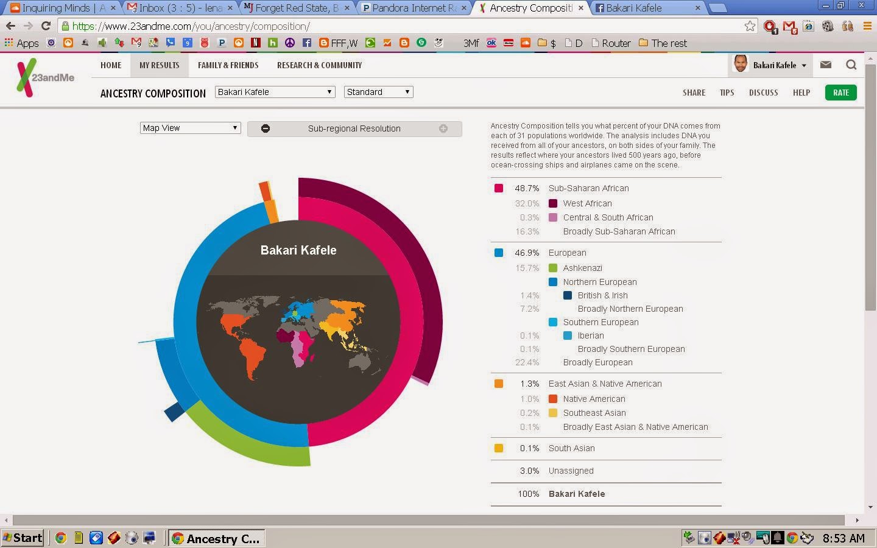Click the TIPS link
The height and width of the screenshot is (548, 877).
727,93
